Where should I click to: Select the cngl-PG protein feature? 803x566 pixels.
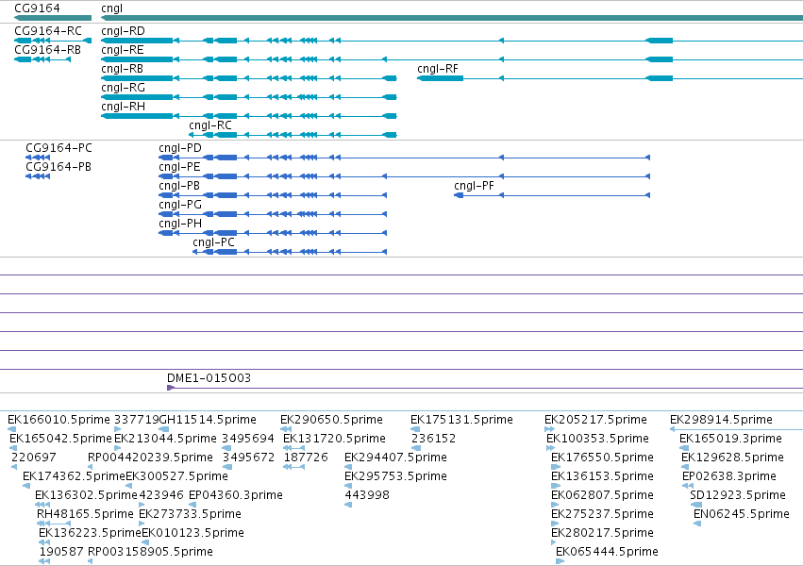coord(180,205)
